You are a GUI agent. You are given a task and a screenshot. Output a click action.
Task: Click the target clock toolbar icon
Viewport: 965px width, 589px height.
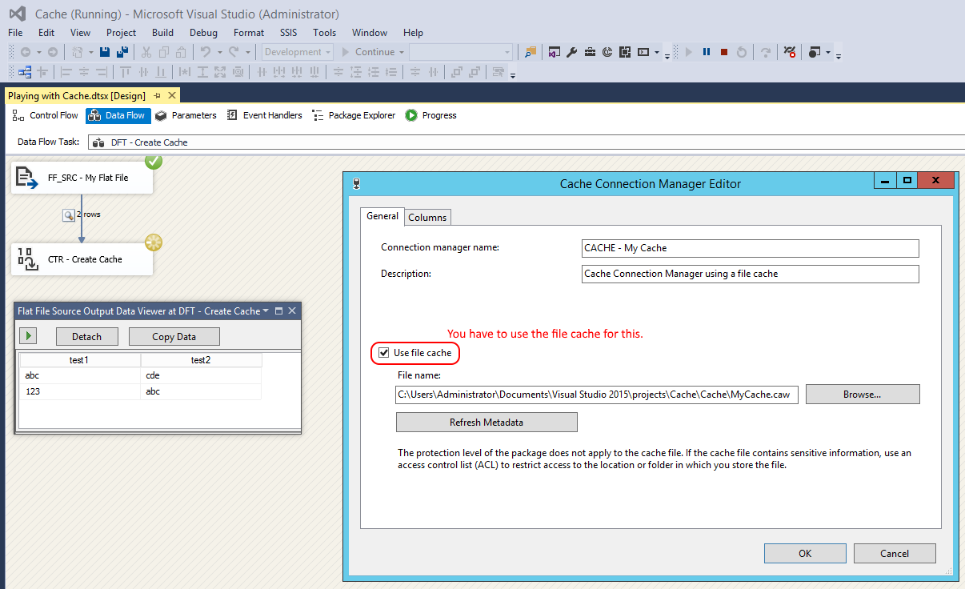coord(607,52)
